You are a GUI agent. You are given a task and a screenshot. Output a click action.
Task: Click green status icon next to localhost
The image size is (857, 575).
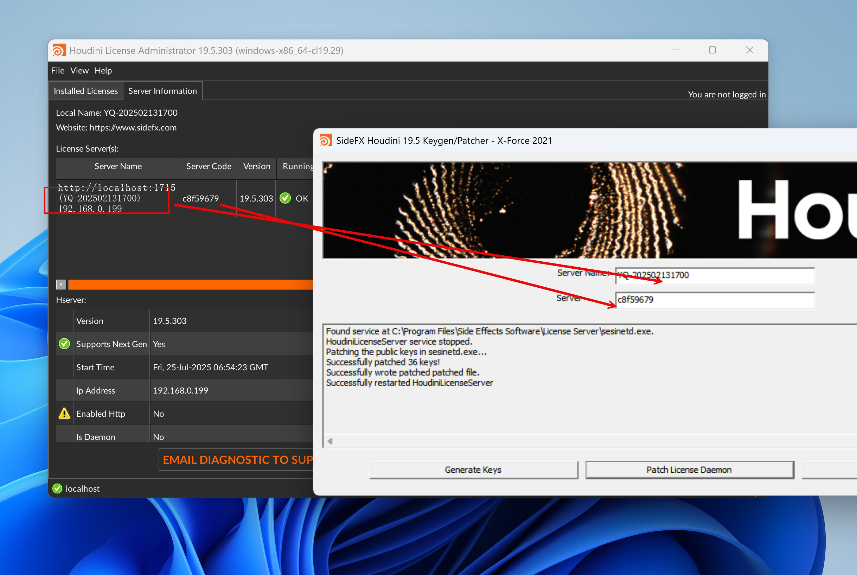pos(57,488)
